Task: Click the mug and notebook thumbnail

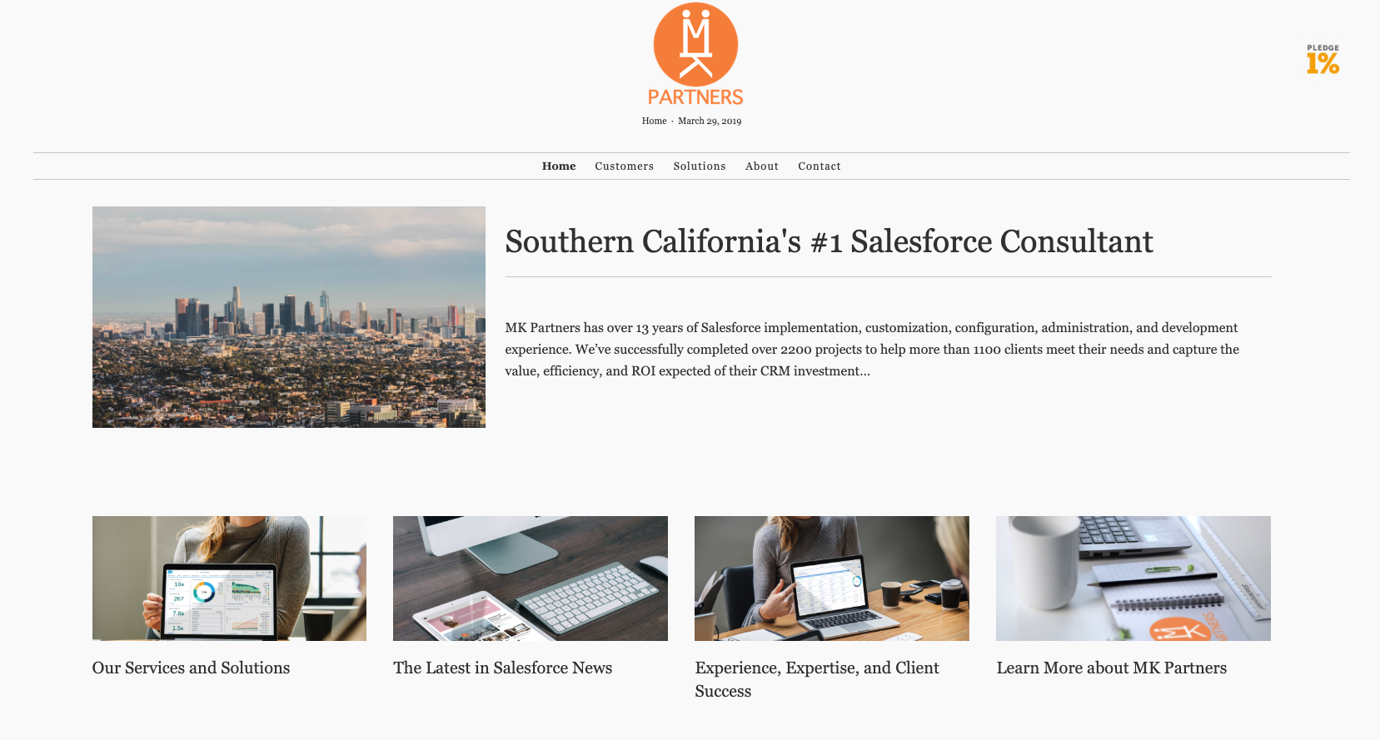Action: (1133, 579)
